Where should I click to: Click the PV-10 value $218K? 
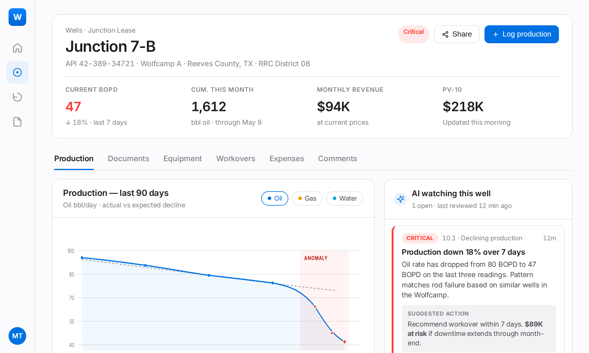click(x=463, y=106)
